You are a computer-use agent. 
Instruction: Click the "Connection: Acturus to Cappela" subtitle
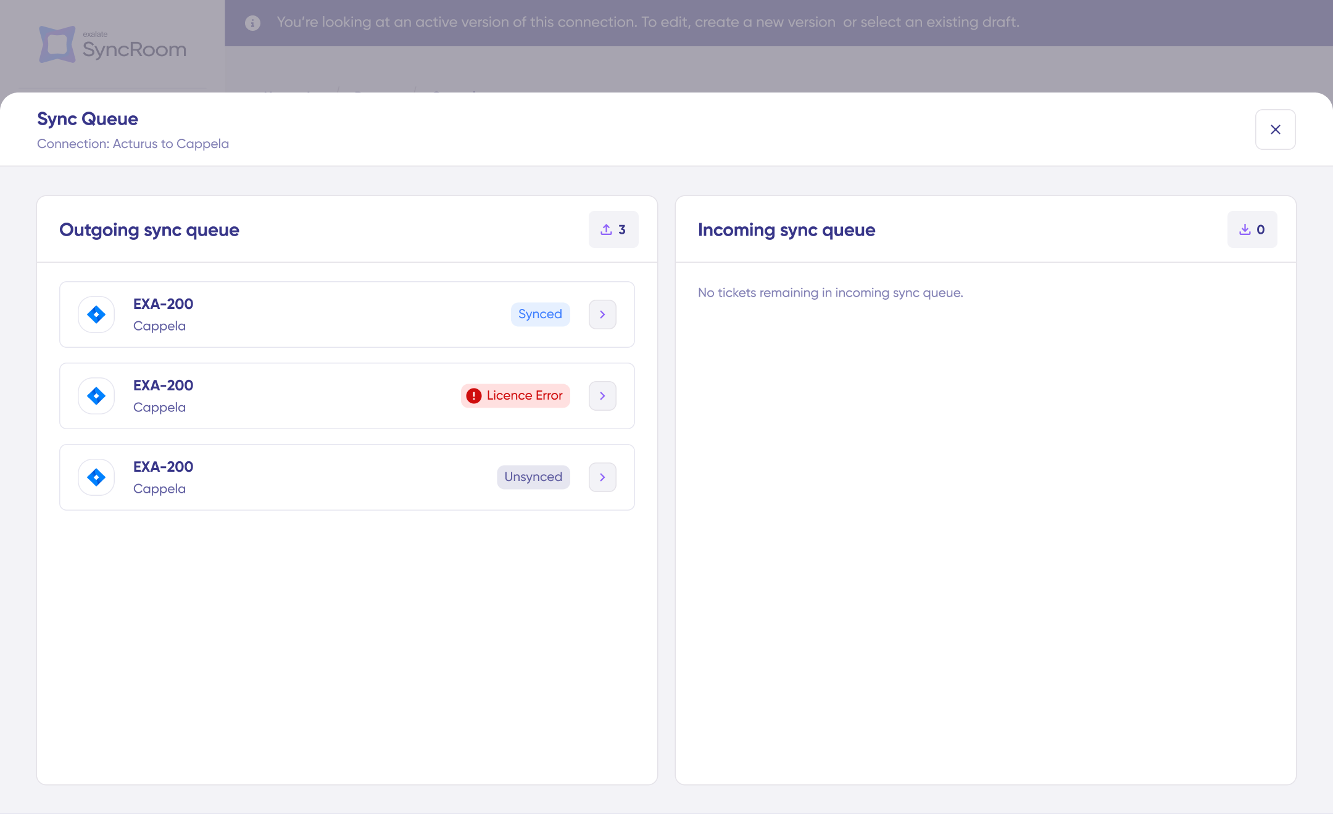(x=133, y=144)
